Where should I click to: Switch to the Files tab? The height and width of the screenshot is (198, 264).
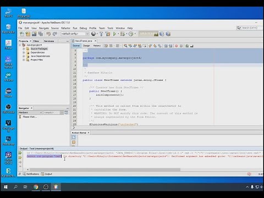[36, 41]
